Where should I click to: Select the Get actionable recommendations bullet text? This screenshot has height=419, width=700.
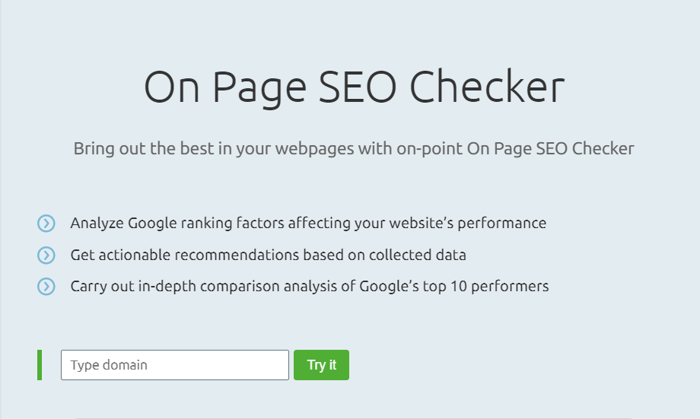pyautogui.click(x=269, y=256)
